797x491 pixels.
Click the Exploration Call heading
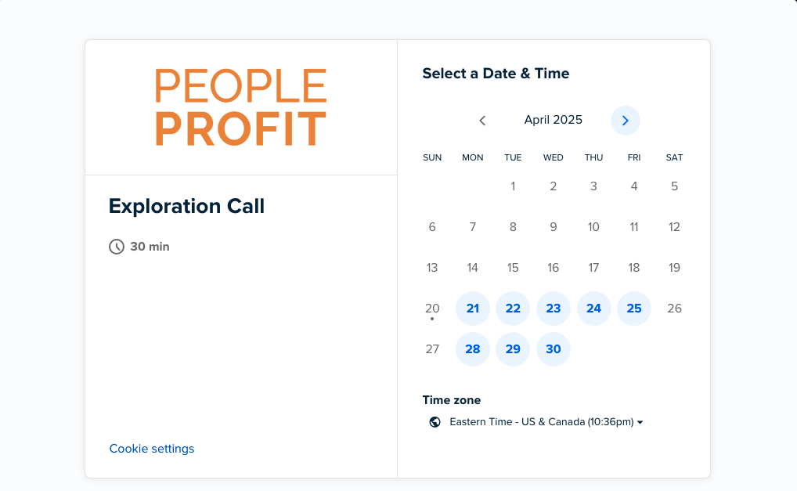pyautogui.click(x=187, y=206)
